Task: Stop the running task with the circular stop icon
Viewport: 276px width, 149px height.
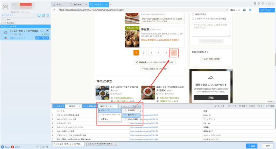Action: 47,31
